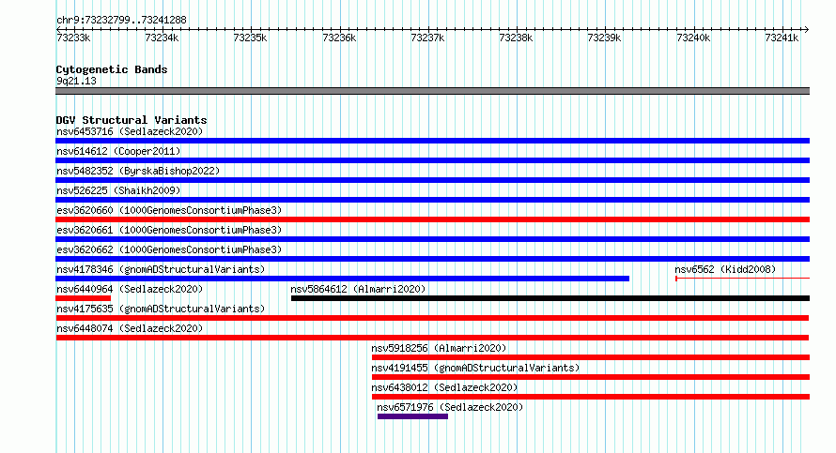The image size is (836, 453).
Task: Open nsv6438012 (Sedlazeck2020) label
Action: 444,387
